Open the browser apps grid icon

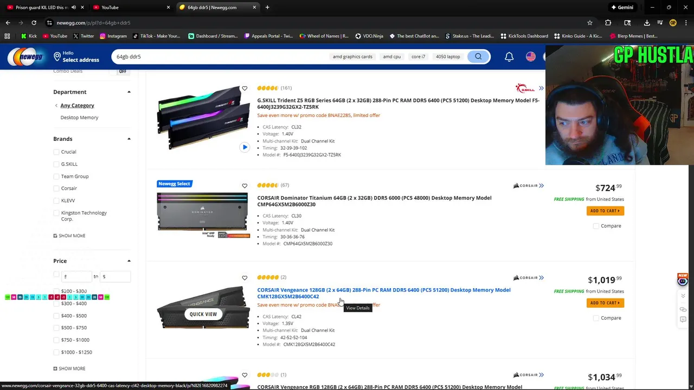(7, 36)
